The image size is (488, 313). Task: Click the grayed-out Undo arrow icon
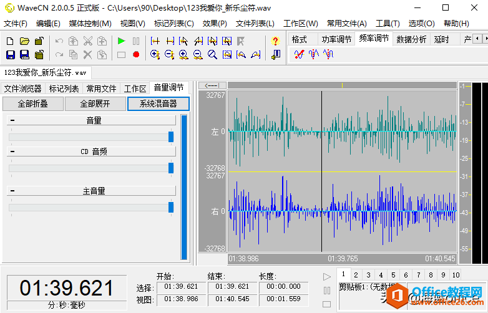[59, 41]
